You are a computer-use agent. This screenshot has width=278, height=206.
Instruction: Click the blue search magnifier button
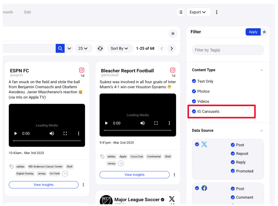60,48
